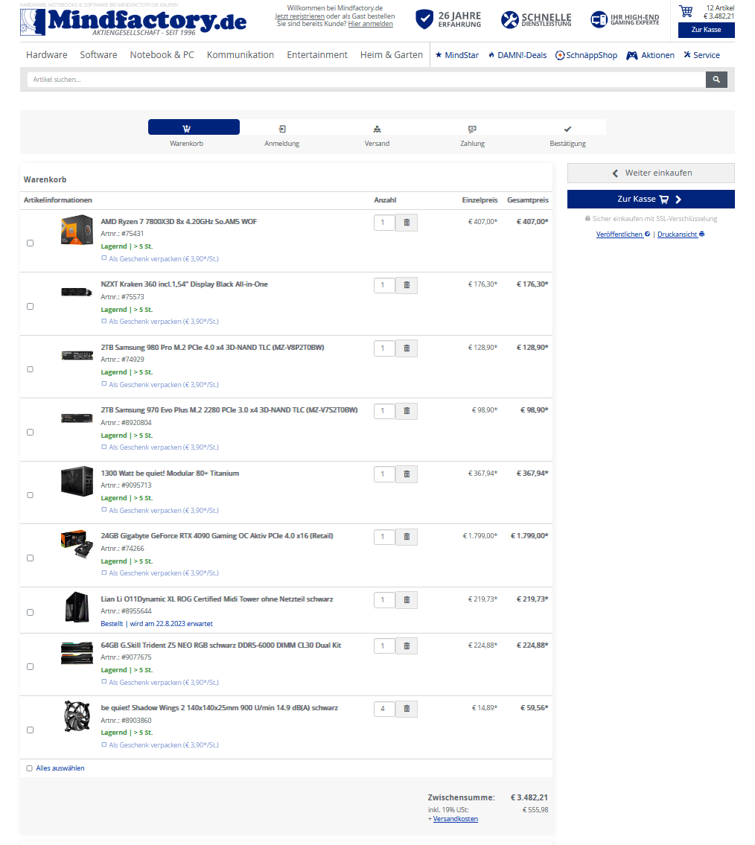Viewport: 755px width, 845px height.
Task: Click the Bestätigung checkmark icon
Action: pyautogui.click(x=567, y=129)
